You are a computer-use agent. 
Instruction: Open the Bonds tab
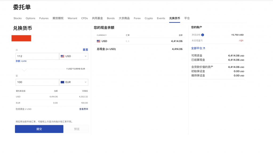pos(111,18)
